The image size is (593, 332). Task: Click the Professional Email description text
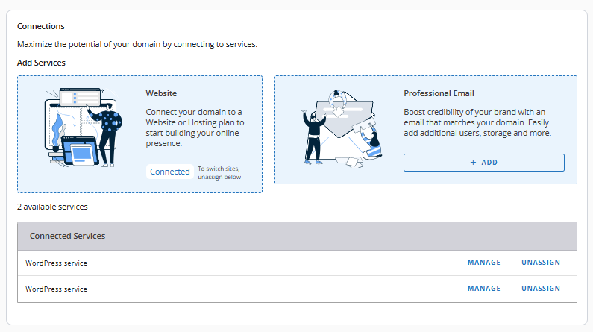(477, 122)
